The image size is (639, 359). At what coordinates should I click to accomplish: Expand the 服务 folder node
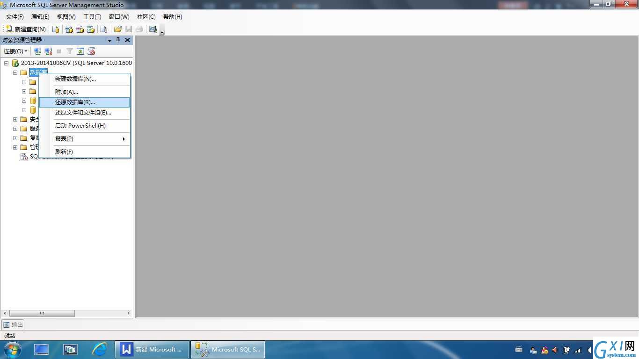click(x=15, y=129)
